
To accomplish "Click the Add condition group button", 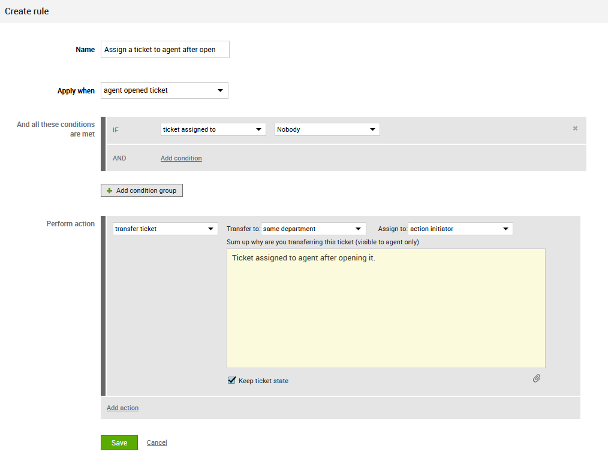I will point(142,190).
